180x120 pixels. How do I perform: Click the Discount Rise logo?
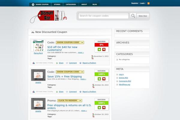(48, 16)
